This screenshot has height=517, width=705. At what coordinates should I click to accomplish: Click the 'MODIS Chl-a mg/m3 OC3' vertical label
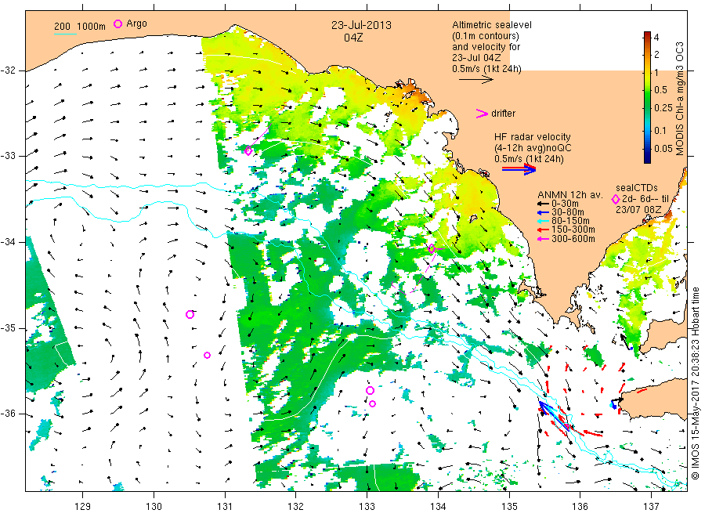(x=679, y=99)
